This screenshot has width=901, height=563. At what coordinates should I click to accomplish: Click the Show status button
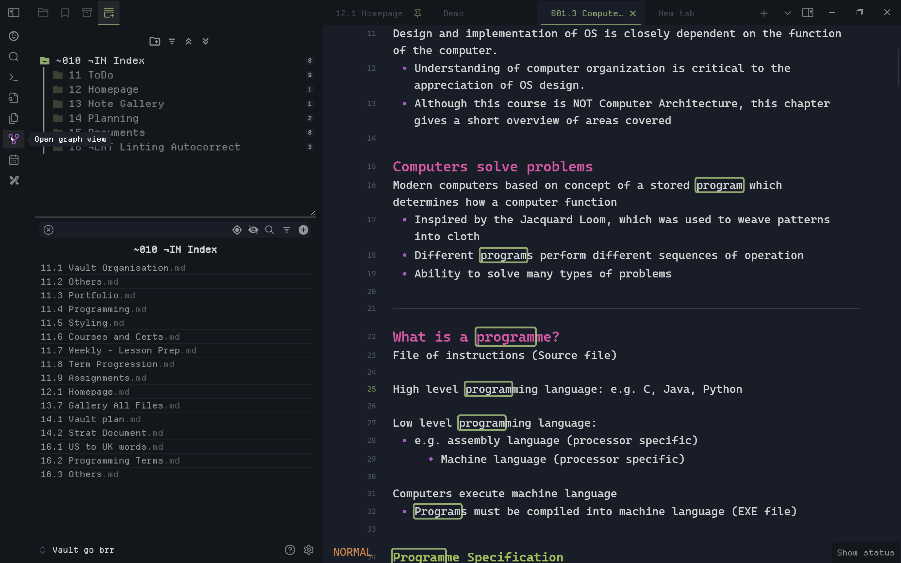point(866,553)
